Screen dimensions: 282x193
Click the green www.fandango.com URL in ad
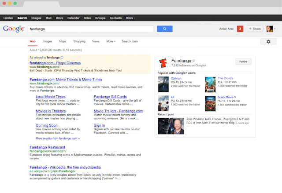click(x=45, y=67)
